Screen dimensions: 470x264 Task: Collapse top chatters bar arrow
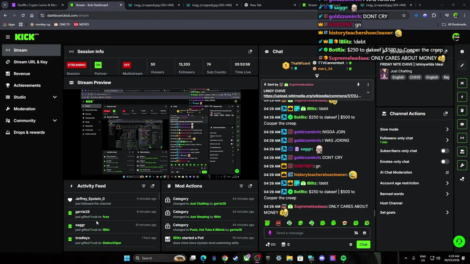317,76
